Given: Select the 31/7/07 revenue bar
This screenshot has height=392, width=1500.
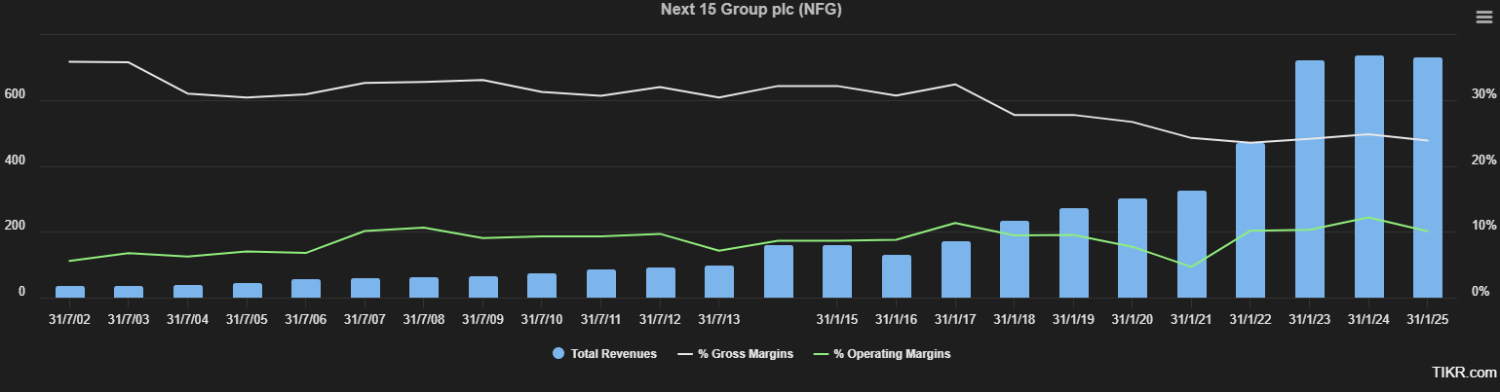Looking at the screenshot, I should coord(365,288).
